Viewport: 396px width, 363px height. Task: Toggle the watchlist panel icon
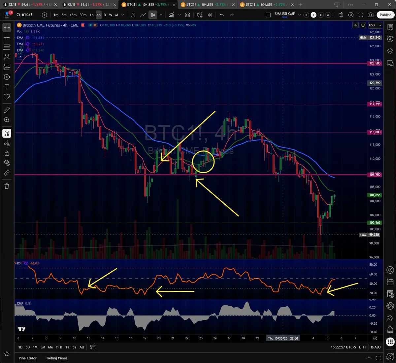pos(390,27)
